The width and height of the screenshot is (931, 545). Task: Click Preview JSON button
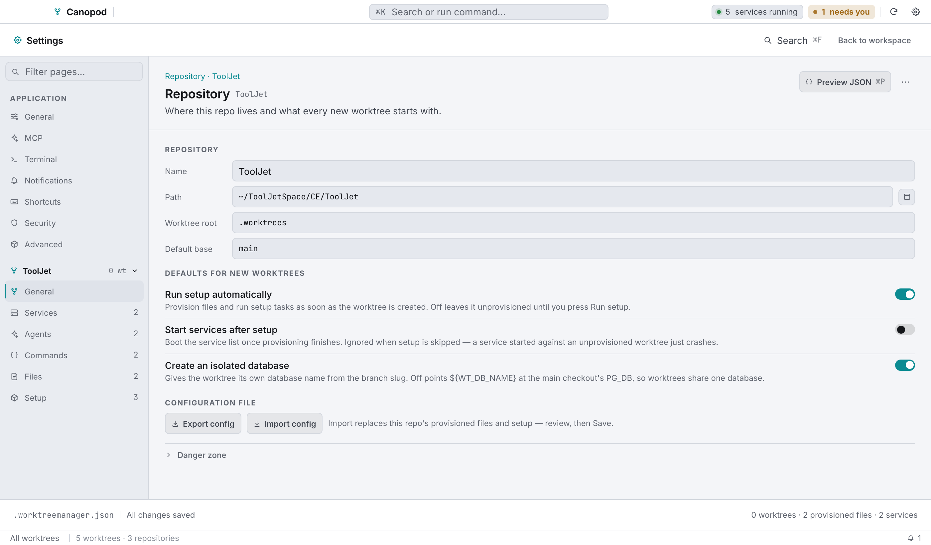coord(845,82)
